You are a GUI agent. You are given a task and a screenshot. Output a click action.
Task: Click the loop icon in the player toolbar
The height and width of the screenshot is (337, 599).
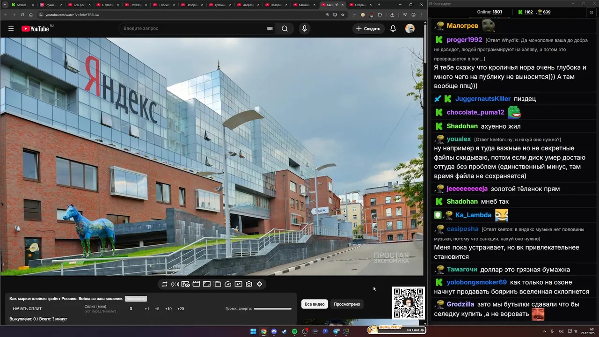[x=165, y=284]
